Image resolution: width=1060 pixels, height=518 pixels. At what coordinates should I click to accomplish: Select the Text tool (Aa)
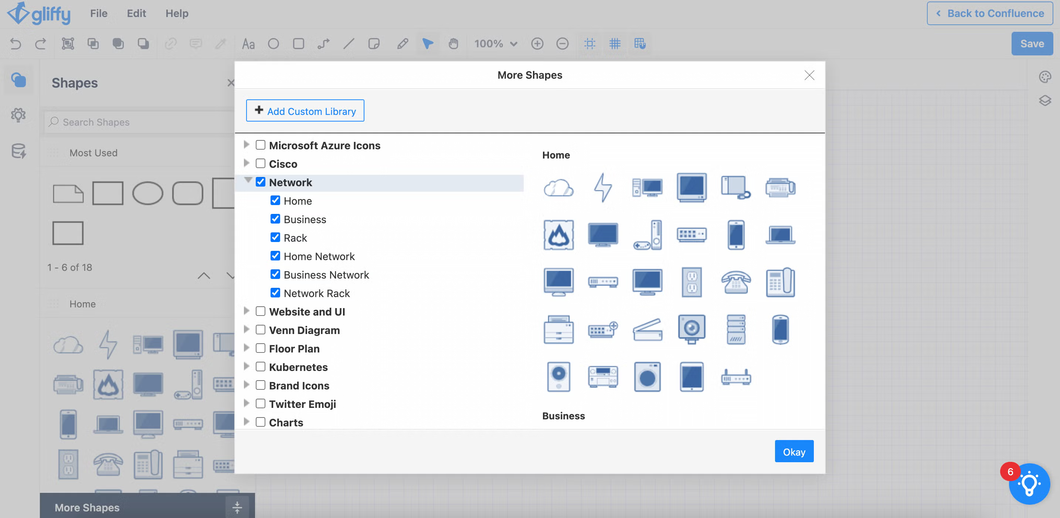pos(248,44)
